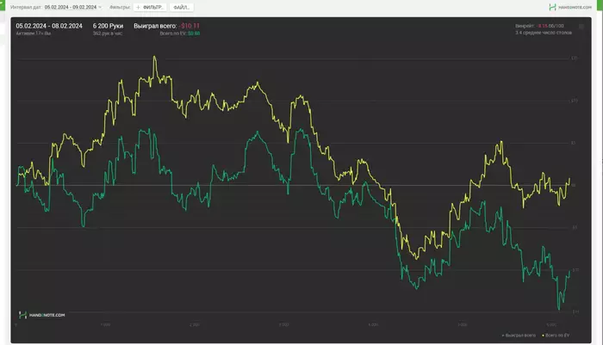Image resolution: width=603 pixels, height=345 pixels.
Task: Toggle the Всего по EV legend series
Action: pyautogui.click(x=556, y=336)
